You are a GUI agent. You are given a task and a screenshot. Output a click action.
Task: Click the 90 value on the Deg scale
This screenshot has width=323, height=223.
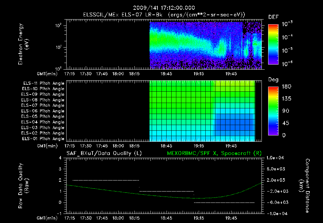coord(286,111)
